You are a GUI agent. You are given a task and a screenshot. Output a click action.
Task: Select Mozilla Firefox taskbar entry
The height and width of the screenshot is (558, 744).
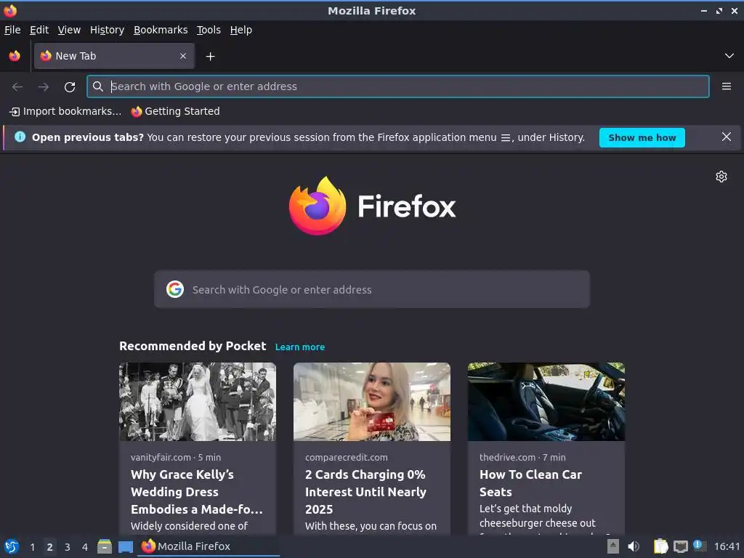point(209,546)
